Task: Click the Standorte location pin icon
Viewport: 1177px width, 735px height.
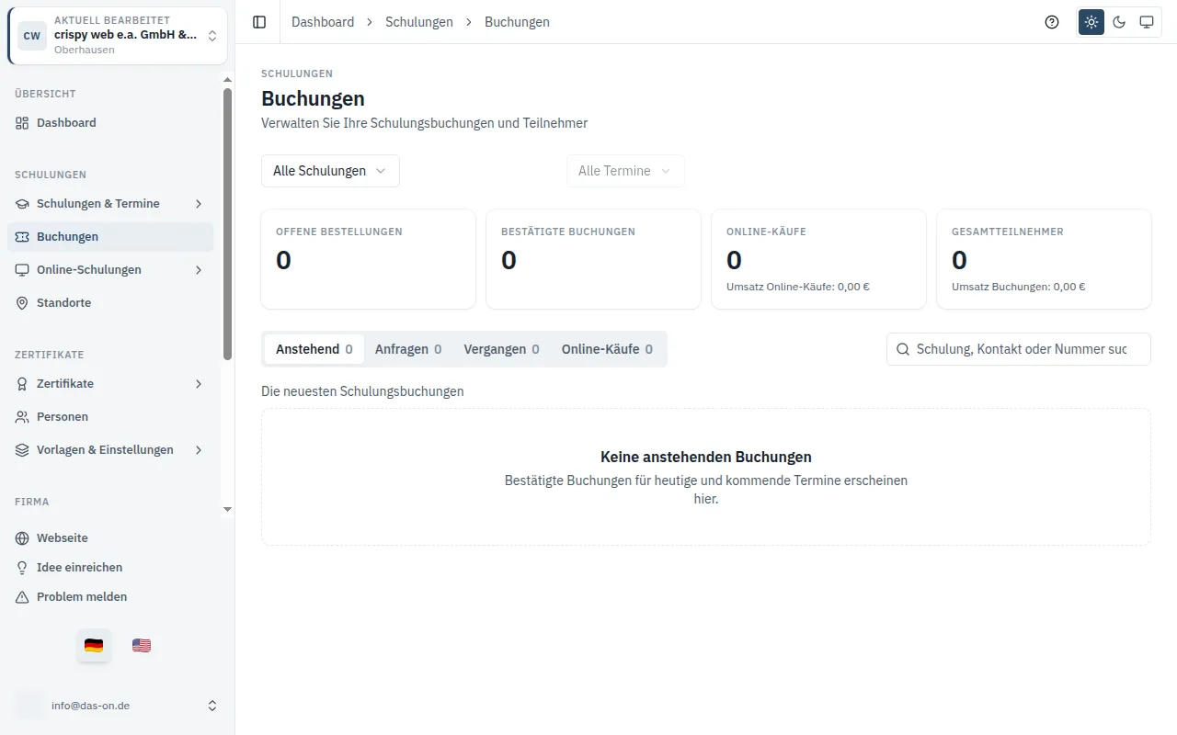Action: point(22,303)
